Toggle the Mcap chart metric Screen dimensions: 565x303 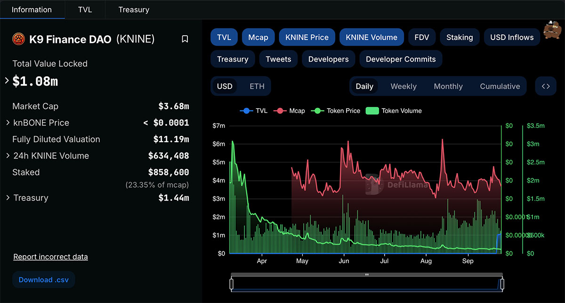(x=258, y=37)
